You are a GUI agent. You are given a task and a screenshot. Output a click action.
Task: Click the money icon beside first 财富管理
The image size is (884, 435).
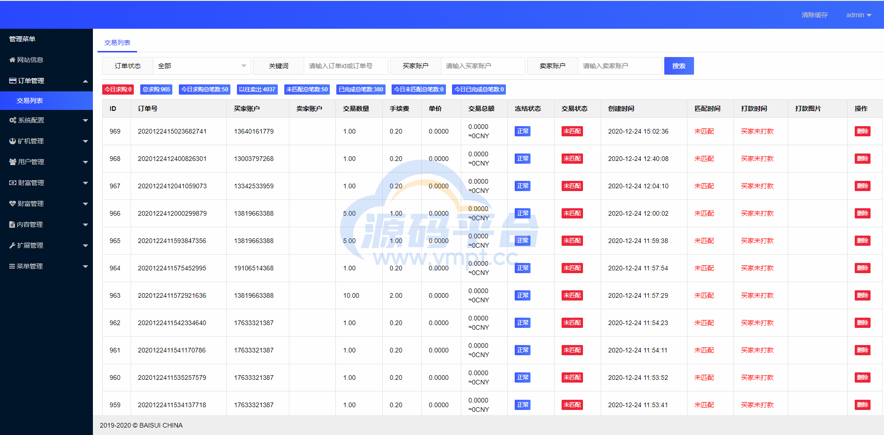click(x=13, y=183)
